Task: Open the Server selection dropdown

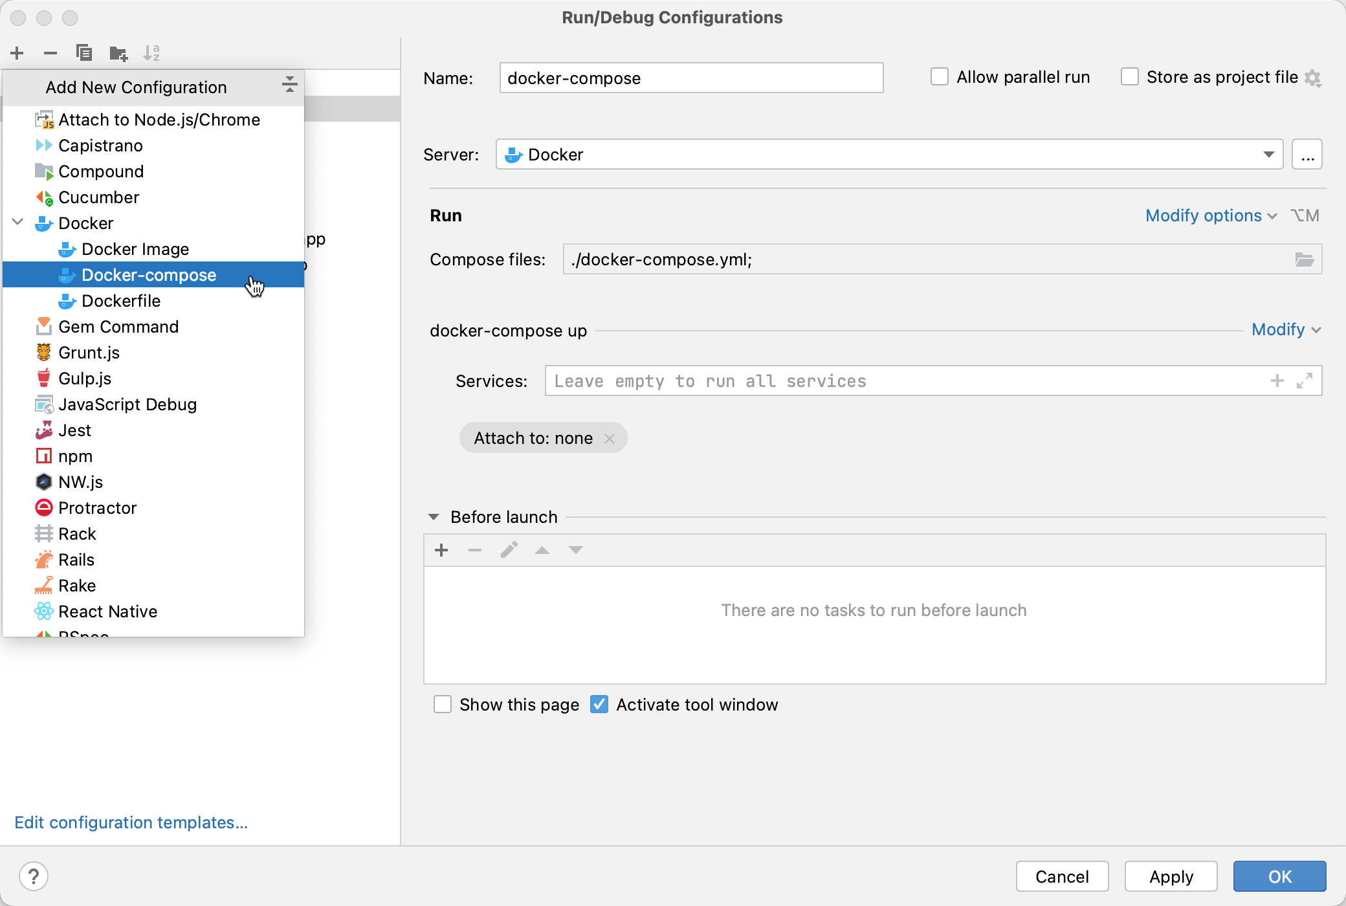Action: tap(1270, 154)
